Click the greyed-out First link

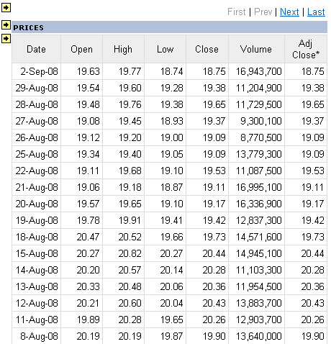tap(236, 12)
